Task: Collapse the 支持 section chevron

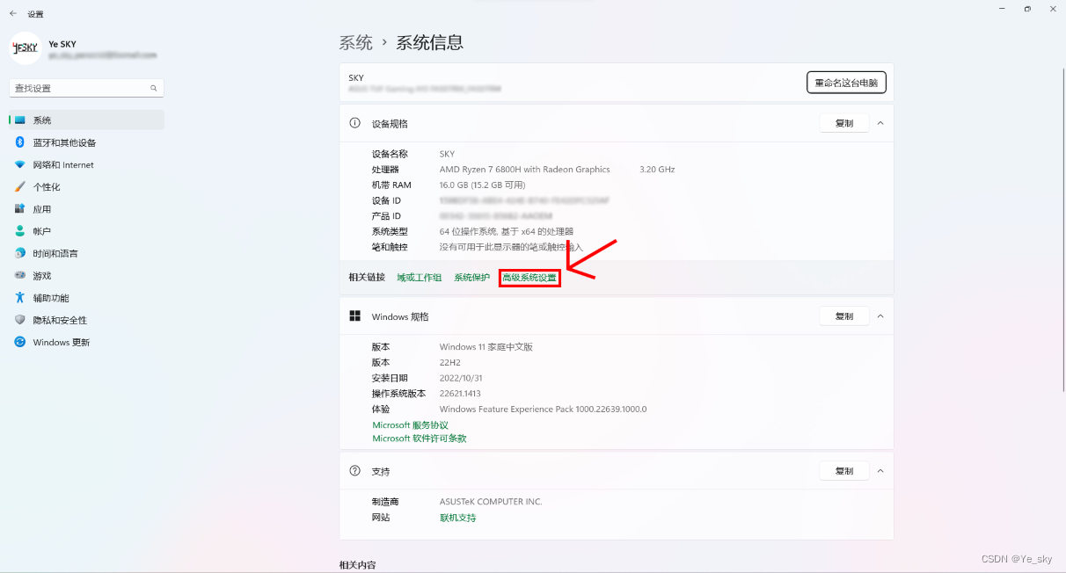Action: pyautogui.click(x=880, y=471)
